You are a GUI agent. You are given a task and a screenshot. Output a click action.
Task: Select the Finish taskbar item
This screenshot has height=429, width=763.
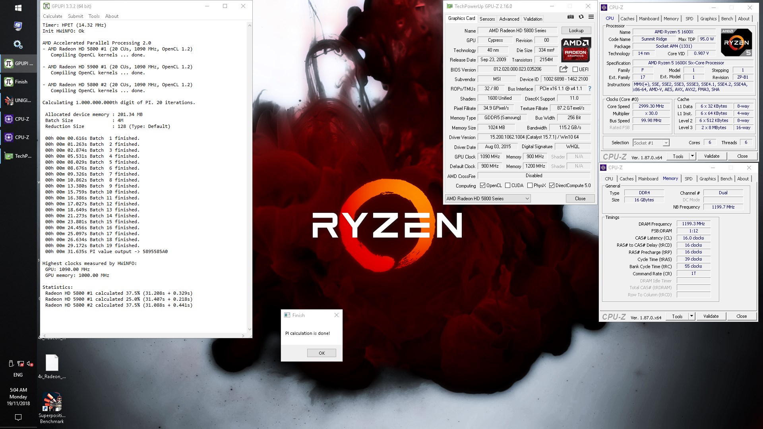click(18, 82)
